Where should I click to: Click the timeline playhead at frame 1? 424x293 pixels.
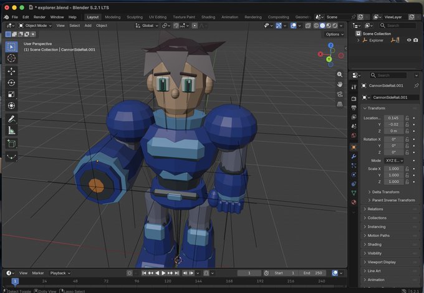coord(15,281)
